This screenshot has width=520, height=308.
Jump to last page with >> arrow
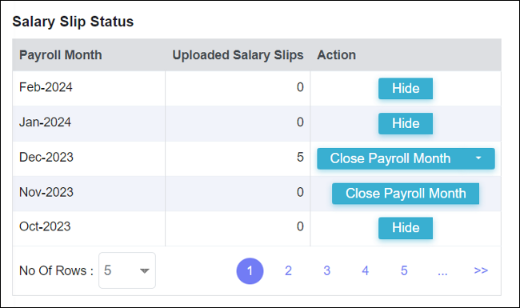click(481, 270)
